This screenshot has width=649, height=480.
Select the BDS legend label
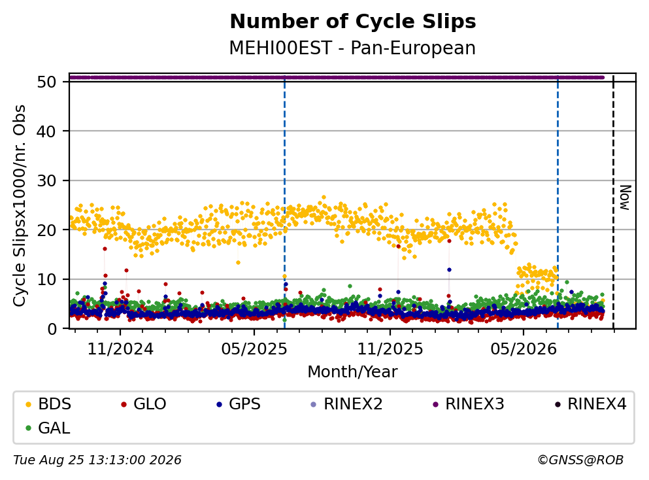55,403
